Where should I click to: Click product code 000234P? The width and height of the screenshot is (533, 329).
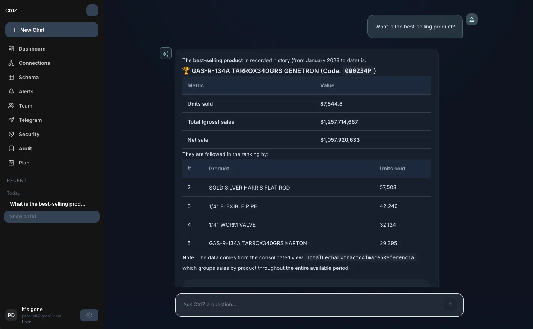point(358,71)
